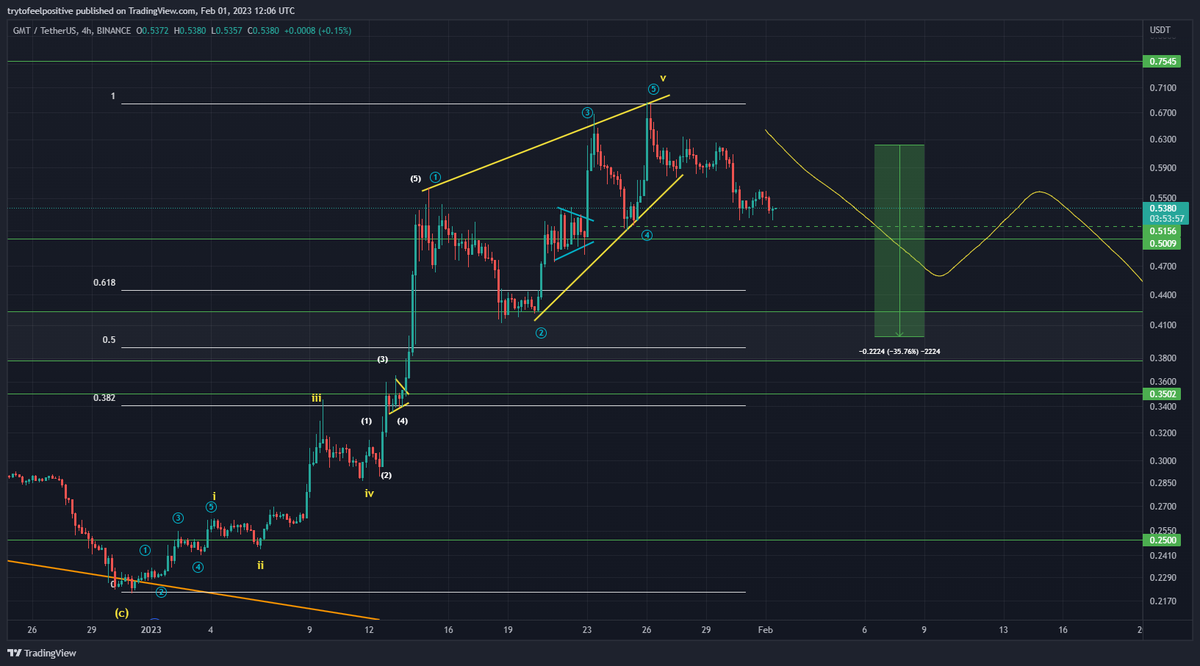Click the +0.0008 (+0.15%) change value
1200x666 pixels.
pyautogui.click(x=317, y=31)
